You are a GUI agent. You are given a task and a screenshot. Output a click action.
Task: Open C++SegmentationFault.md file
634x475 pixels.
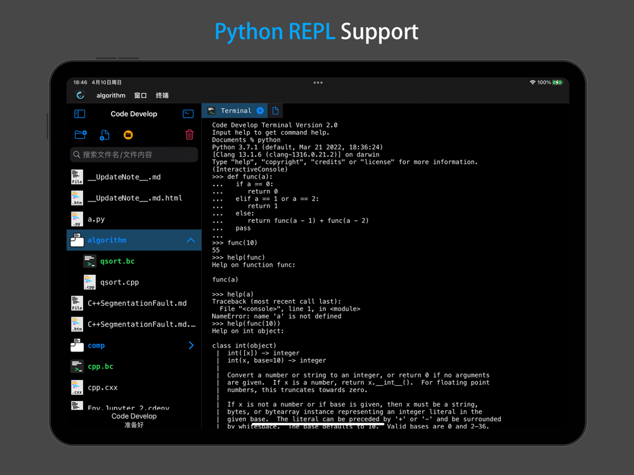click(x=134, y=303)
